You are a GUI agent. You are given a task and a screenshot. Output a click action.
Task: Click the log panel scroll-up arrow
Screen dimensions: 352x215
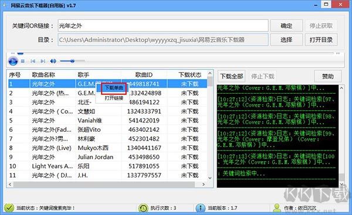(341, 88)
